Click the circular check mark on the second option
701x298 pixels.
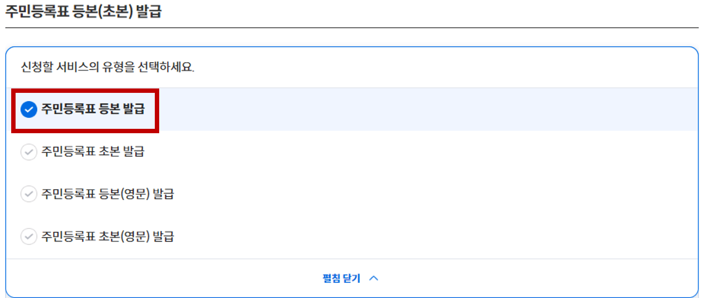pos(29,151)
